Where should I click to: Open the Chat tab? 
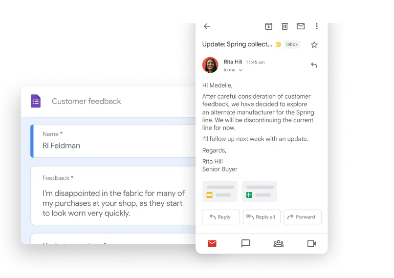pos(245,243)
